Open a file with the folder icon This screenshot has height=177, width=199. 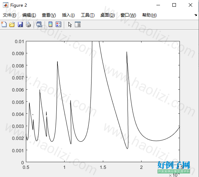coord(12,24)
